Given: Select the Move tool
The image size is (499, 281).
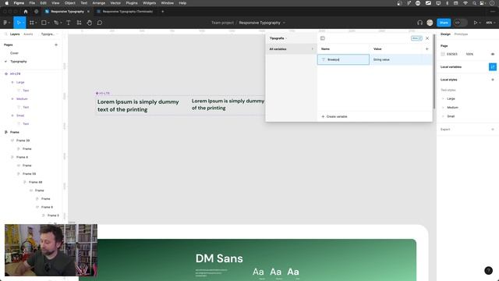Looking at the screenshot, I should [18, 23].
